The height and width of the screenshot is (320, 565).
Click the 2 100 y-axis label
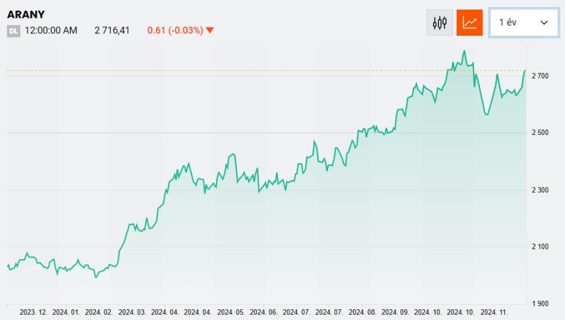point(540,247)
